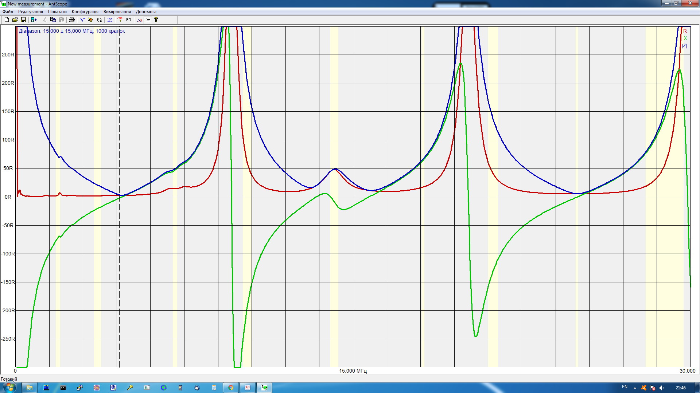Open the Конфігурація menu
The width and height of the screenshot is (700, 393).
click(x=85, y=12)
